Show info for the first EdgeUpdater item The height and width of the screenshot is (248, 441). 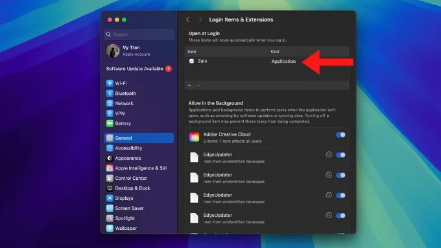[x=329, y=155]
